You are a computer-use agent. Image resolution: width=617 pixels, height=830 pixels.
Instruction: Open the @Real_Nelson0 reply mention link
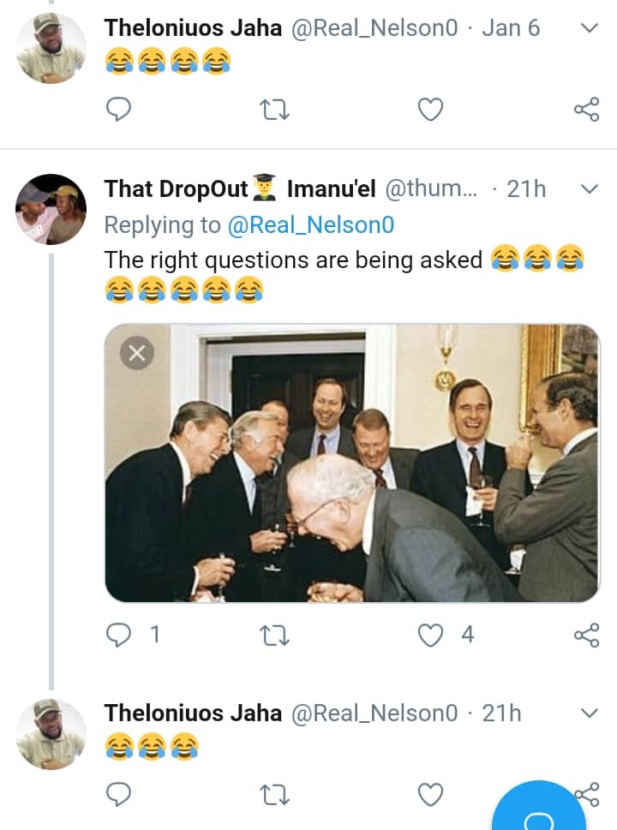point(310,224)
